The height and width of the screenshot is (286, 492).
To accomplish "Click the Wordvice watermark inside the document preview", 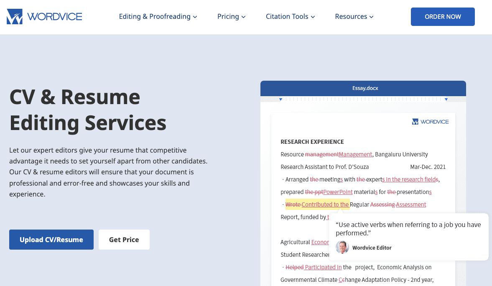I will click(x=431, y=121).
